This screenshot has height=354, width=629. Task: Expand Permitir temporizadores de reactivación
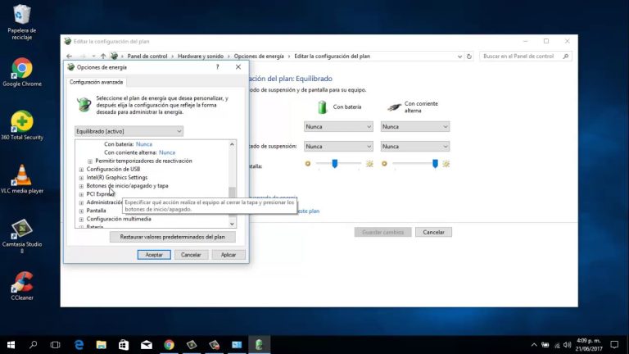coord(90,161)
